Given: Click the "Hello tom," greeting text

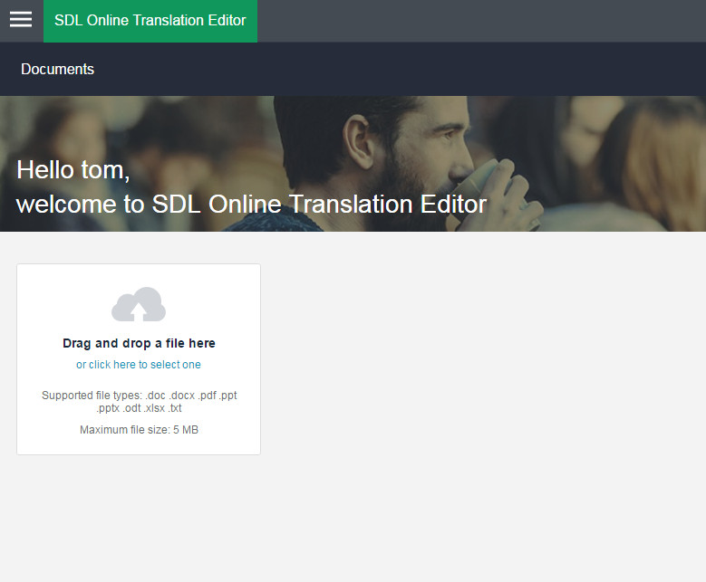Looking at the screenshot, I should 73,169.
